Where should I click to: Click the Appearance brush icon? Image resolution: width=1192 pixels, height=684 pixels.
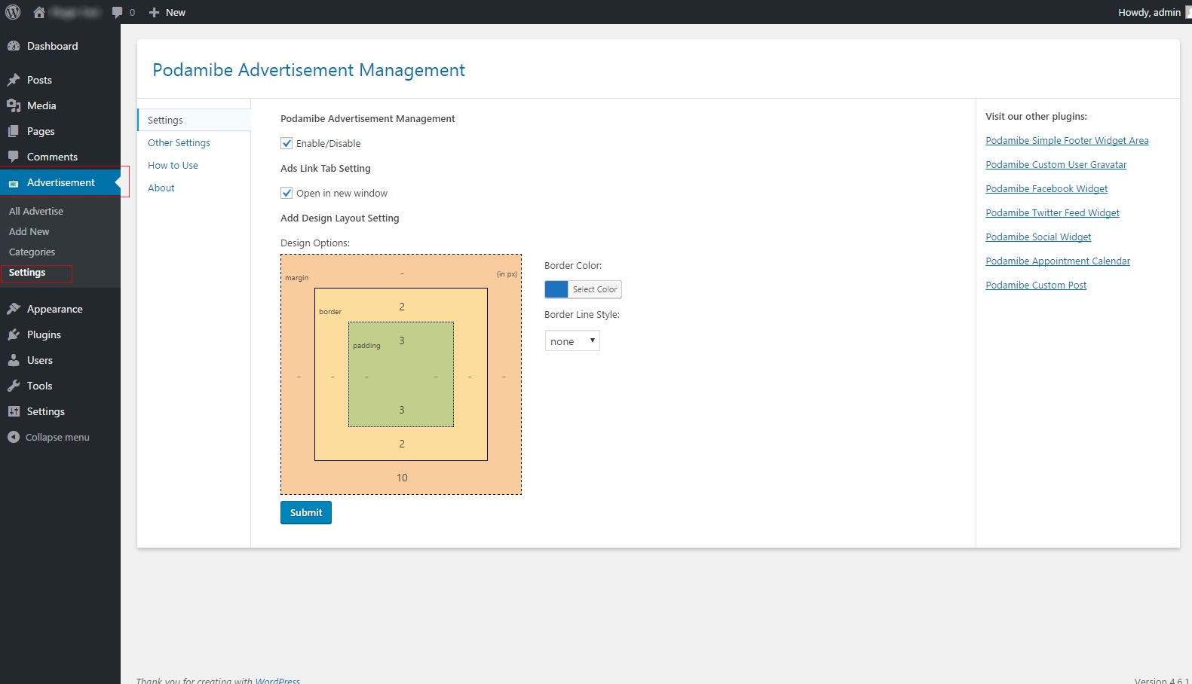14,309
